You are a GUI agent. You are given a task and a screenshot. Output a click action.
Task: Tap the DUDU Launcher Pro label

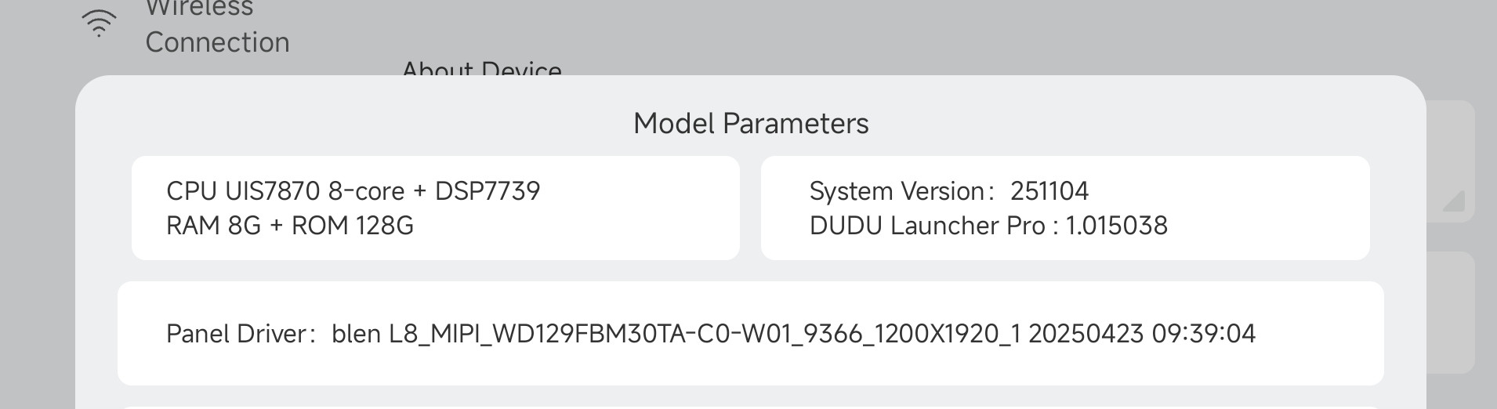point(927,226)
